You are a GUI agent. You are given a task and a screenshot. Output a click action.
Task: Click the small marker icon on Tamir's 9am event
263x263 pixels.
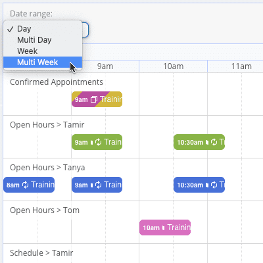(x=92, y=143)
